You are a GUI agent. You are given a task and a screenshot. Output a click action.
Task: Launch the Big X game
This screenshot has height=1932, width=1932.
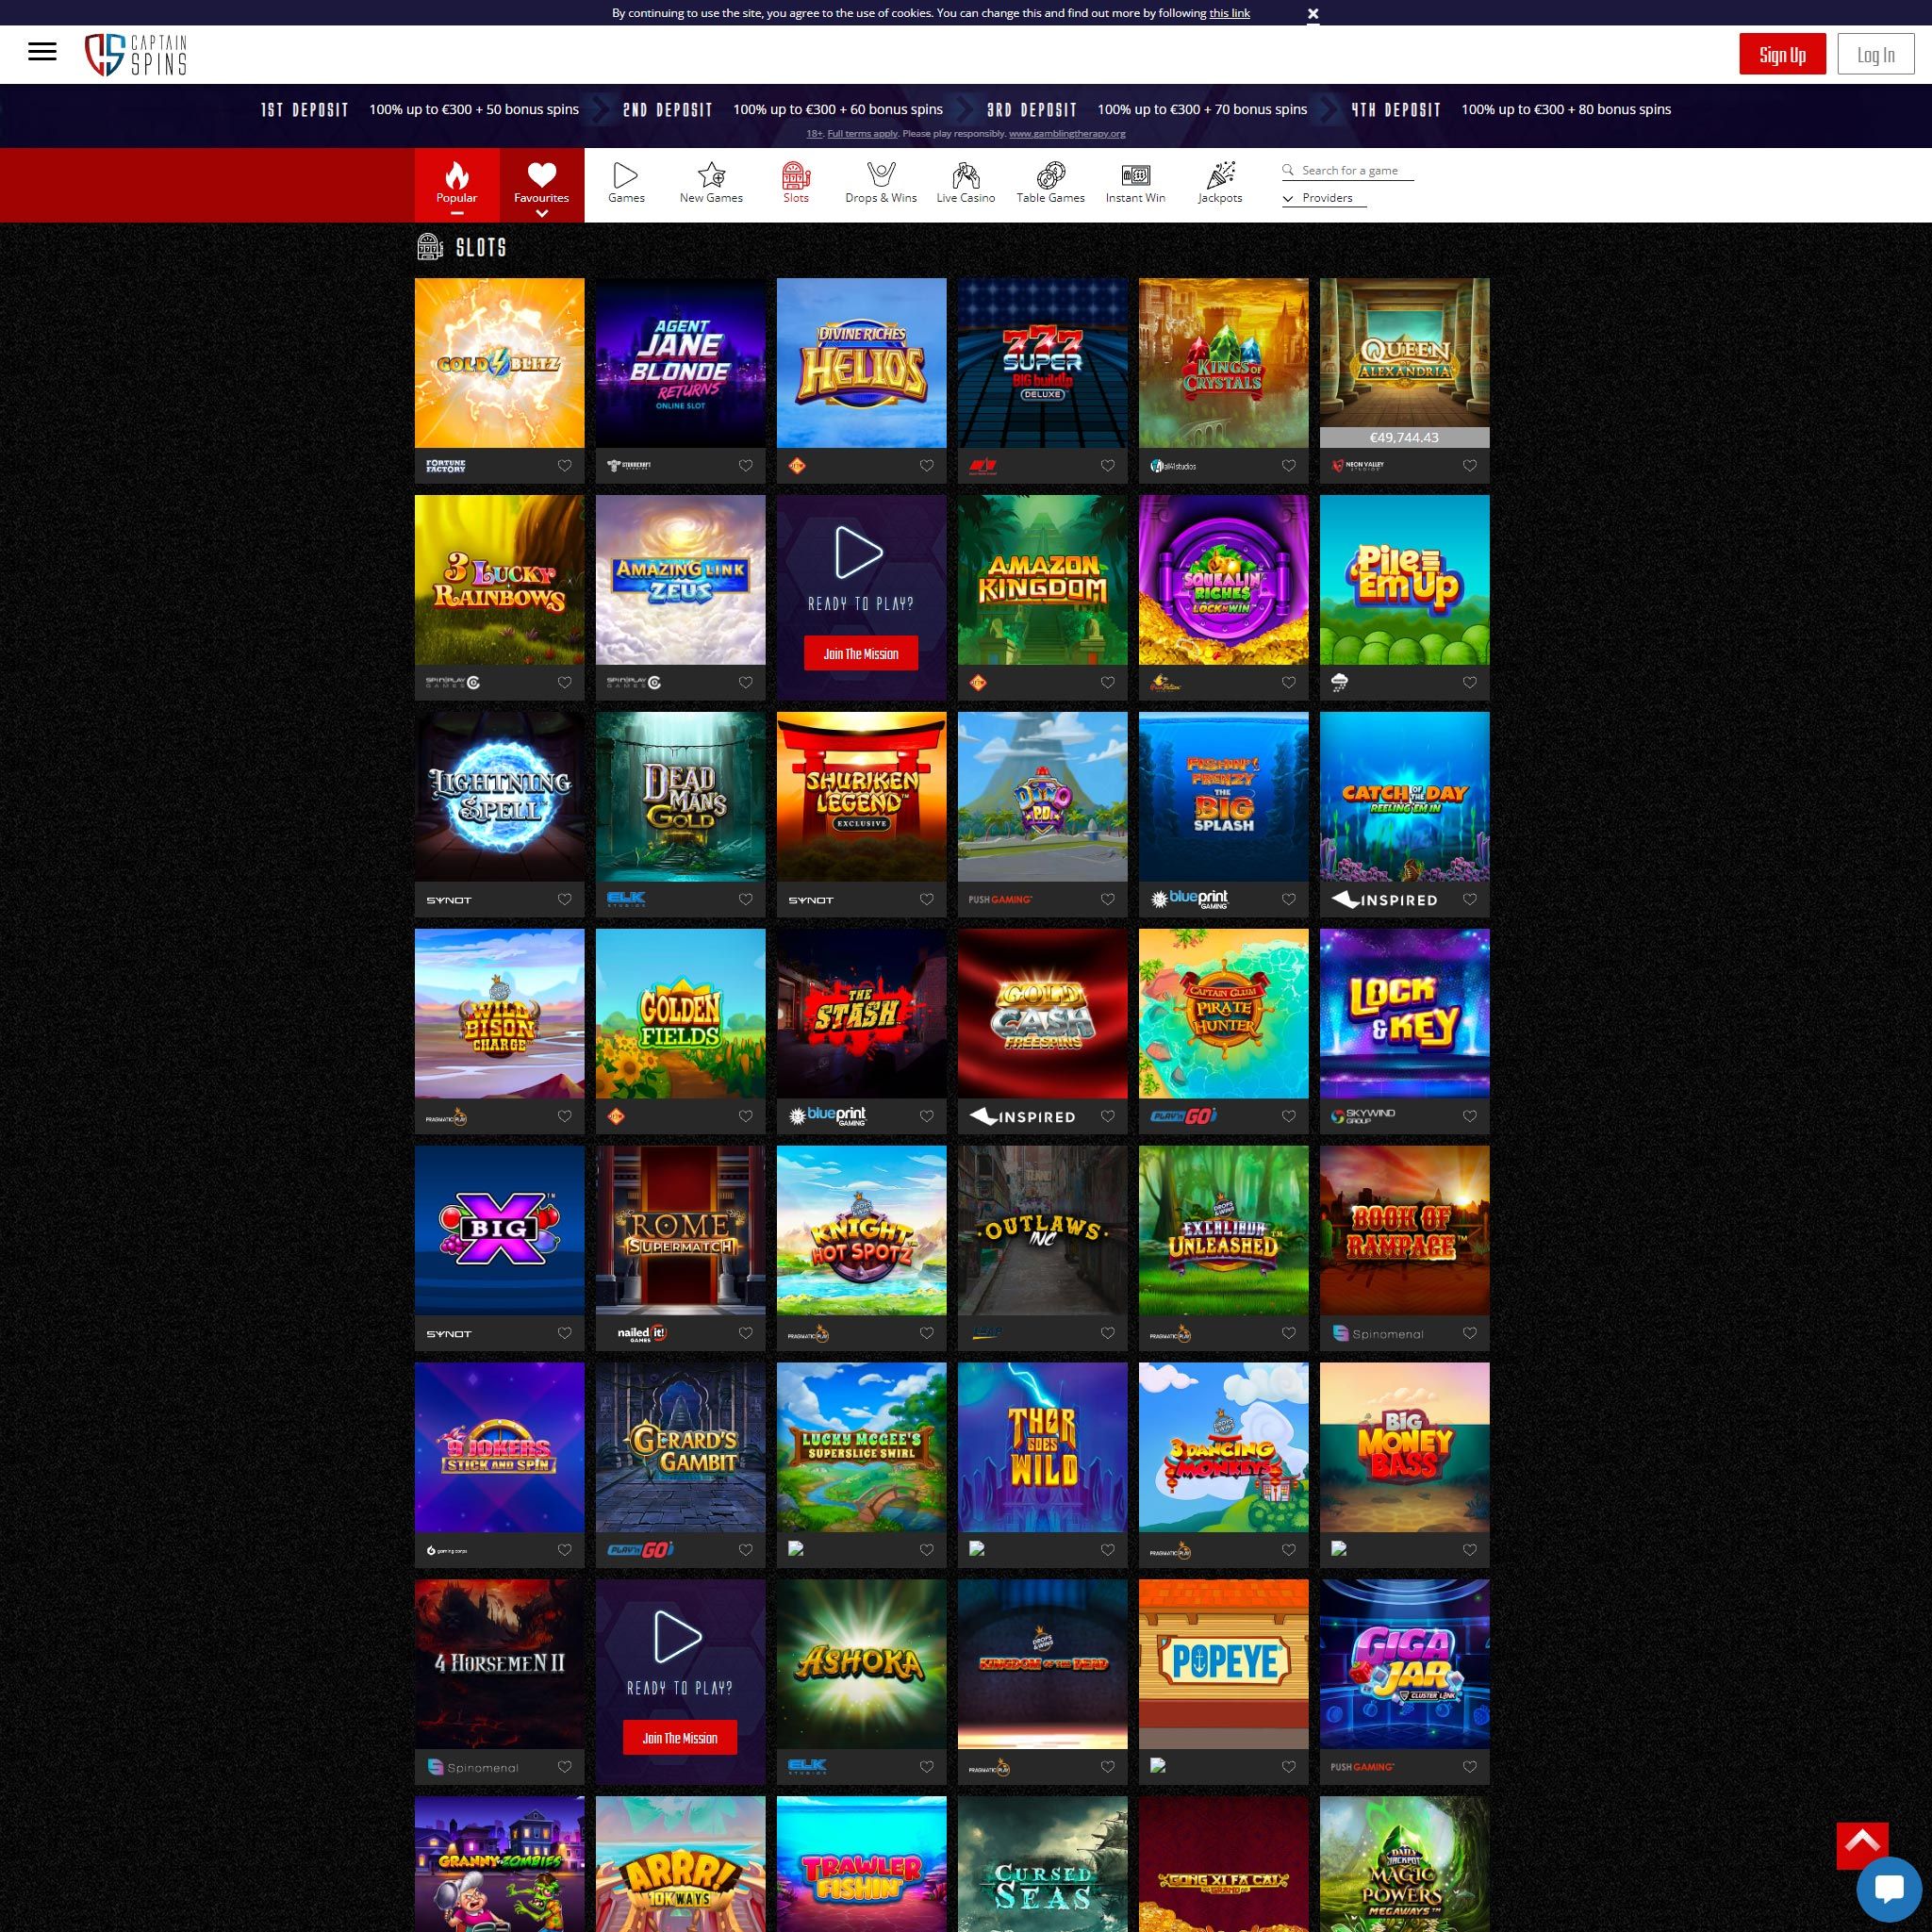tap(499, 1231)
